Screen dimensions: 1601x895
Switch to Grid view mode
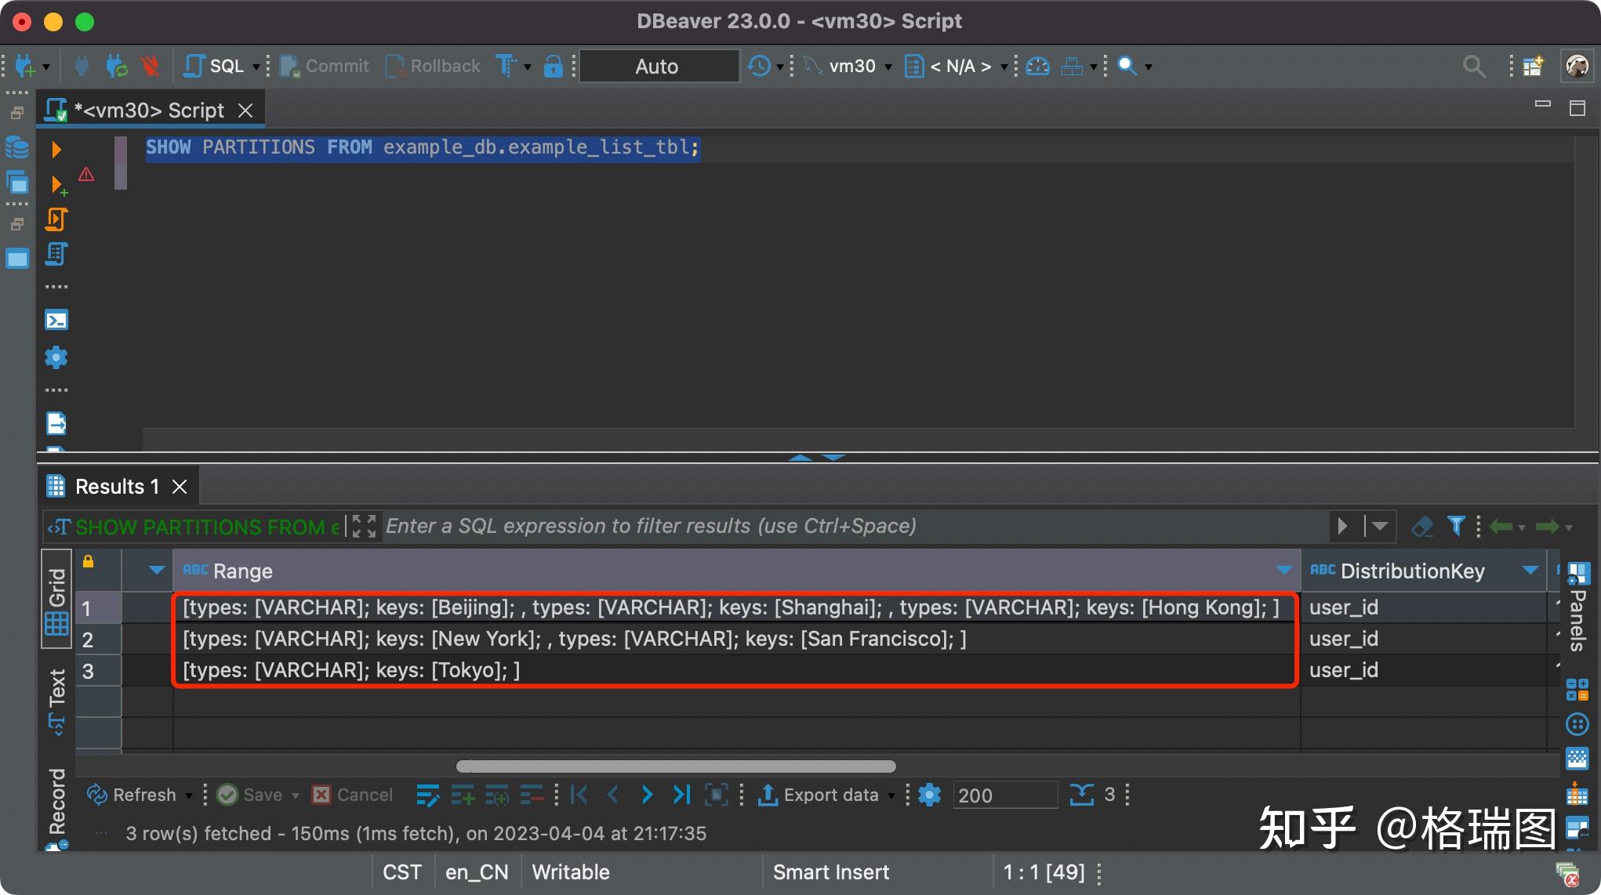[x=57, y=600]
